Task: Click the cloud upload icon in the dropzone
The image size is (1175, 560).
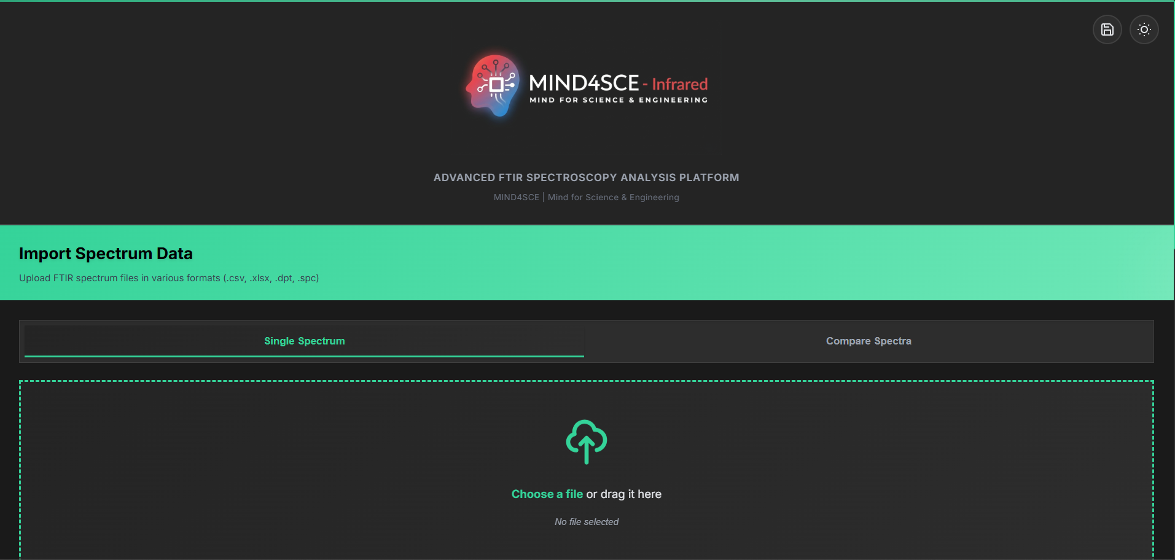Action: 586,441
